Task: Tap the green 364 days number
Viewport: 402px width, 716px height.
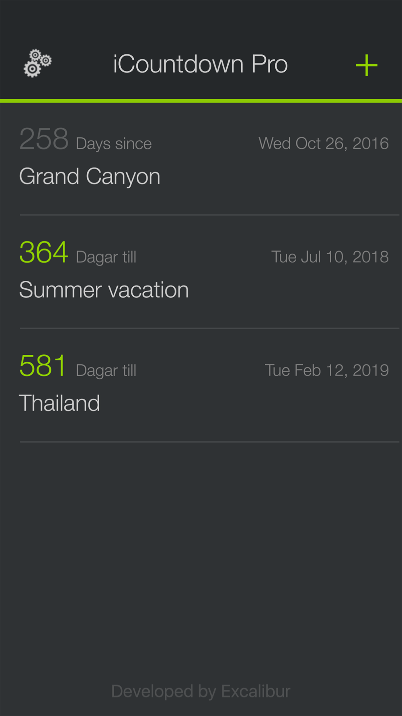Action: click(x=44, y=252)
